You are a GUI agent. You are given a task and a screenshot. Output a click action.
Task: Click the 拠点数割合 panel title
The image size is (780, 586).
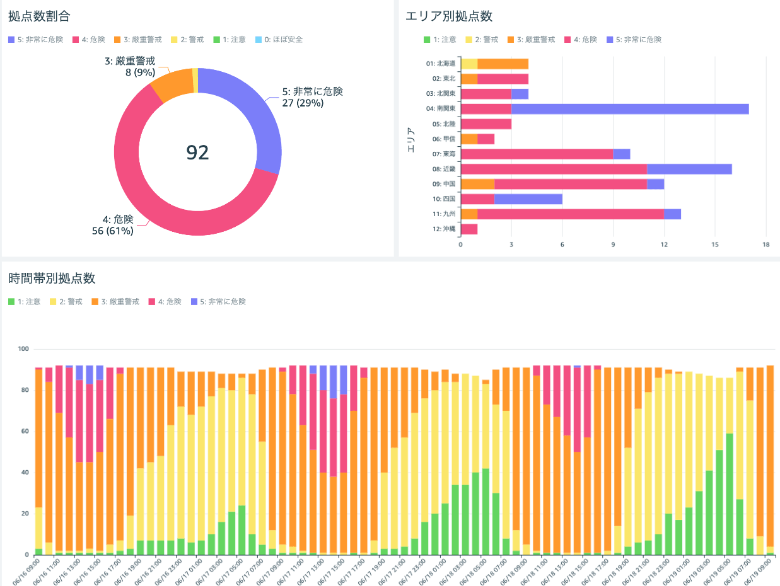click(35, 16)
